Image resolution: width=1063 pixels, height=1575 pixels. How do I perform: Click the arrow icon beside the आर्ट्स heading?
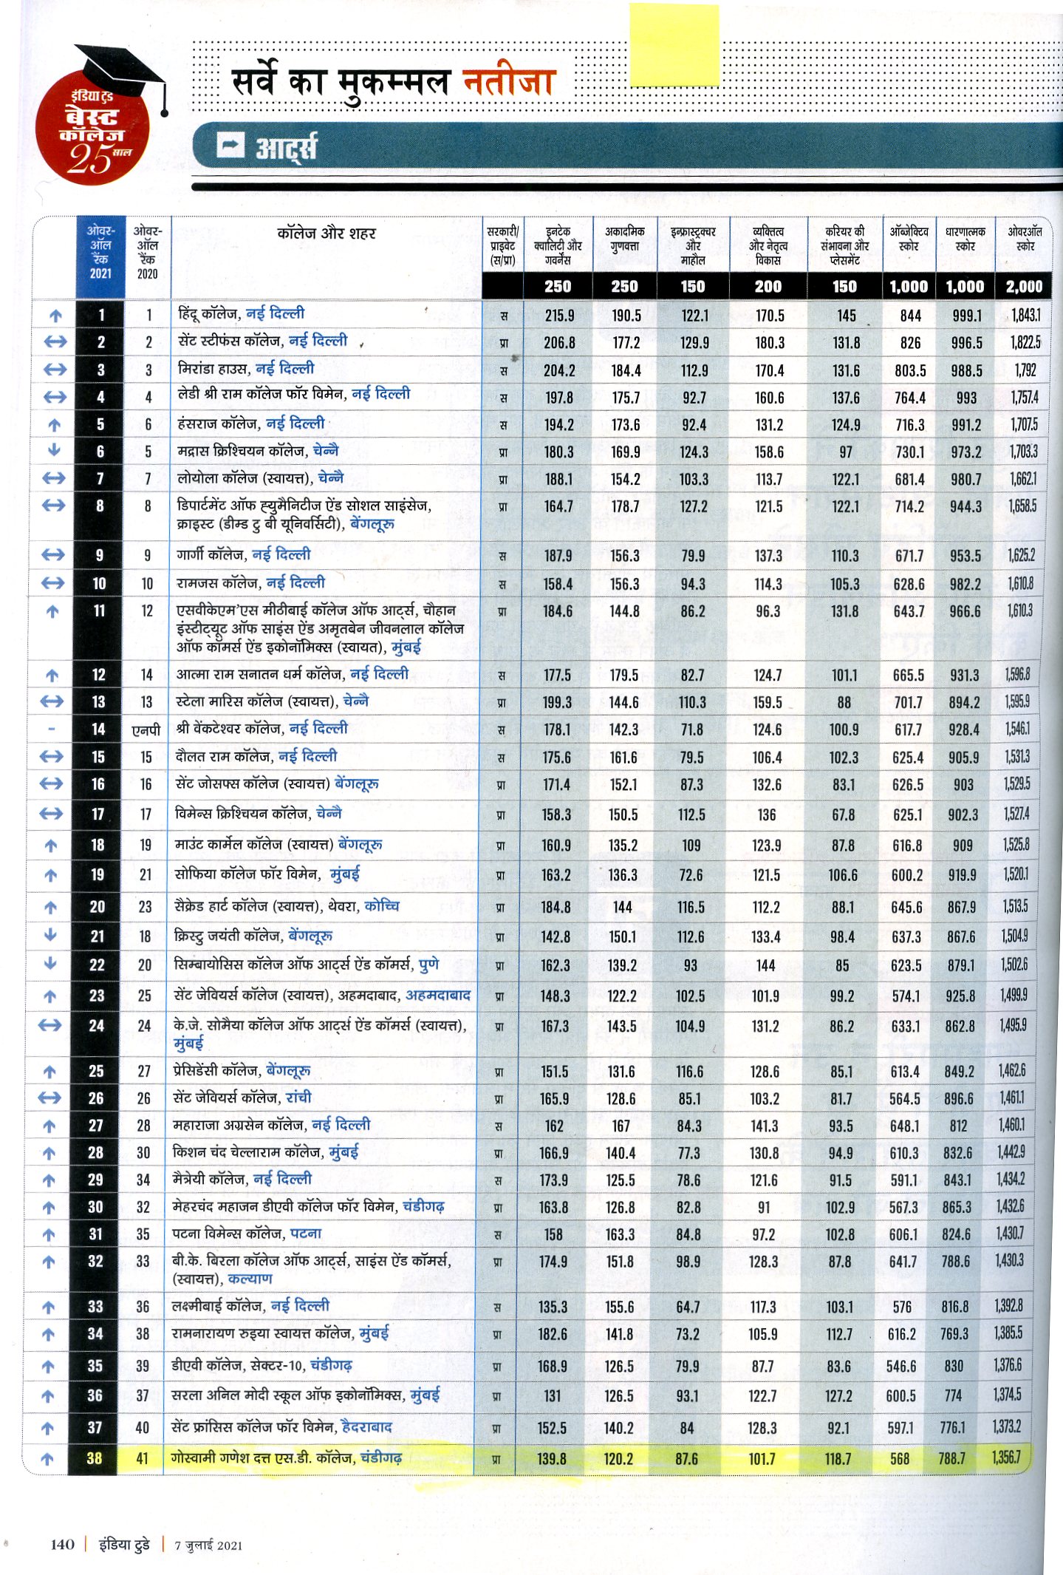coord(230,145)
